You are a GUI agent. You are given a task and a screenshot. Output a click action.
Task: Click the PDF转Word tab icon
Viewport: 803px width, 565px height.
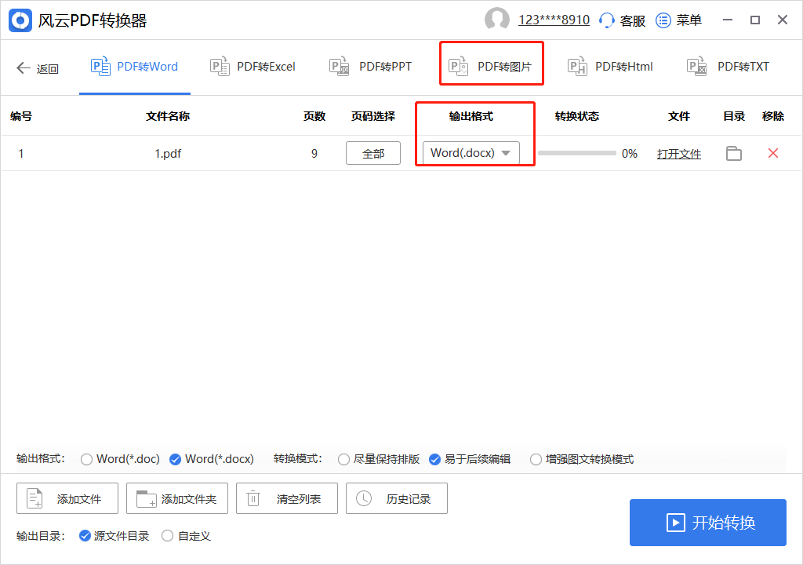100,66
